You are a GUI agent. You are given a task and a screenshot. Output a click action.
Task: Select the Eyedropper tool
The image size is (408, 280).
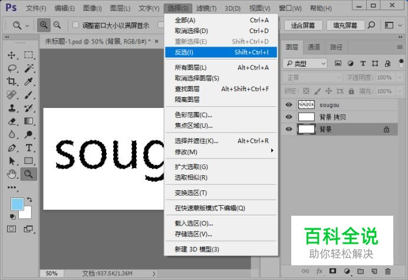29,81
